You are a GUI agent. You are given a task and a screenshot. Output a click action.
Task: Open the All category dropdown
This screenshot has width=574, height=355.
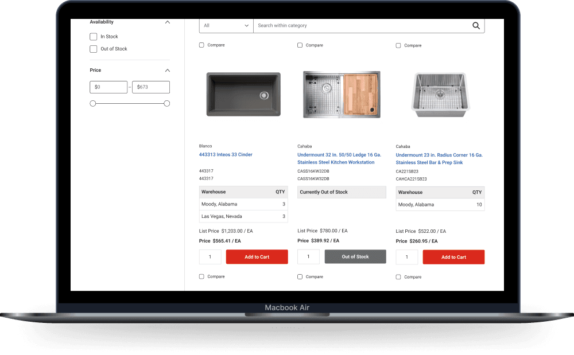click(x=226, y=26)
